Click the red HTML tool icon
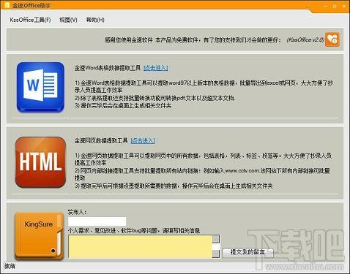This screenshot has width=350, height=274. [40, 162]
